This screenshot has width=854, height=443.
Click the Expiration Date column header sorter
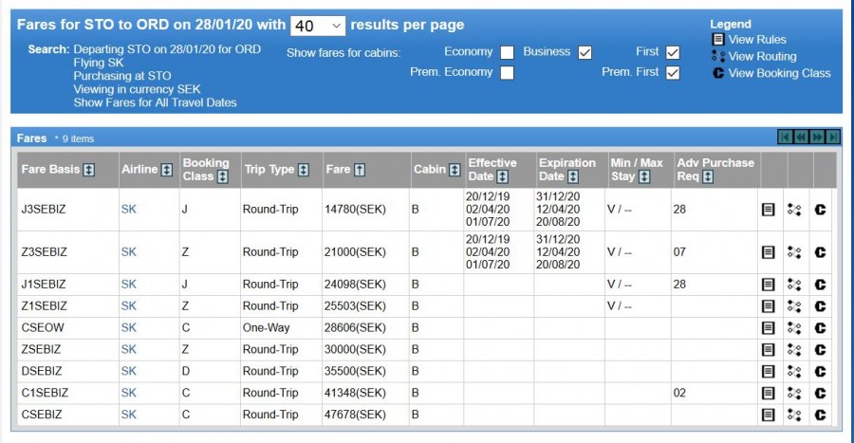click(573, 176)
